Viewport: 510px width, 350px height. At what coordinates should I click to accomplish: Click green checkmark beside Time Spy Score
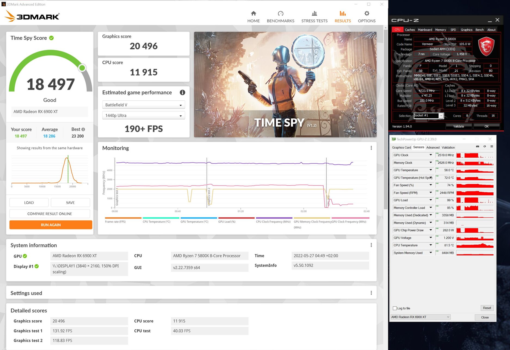pyautogui.click(x=51, y=38)
